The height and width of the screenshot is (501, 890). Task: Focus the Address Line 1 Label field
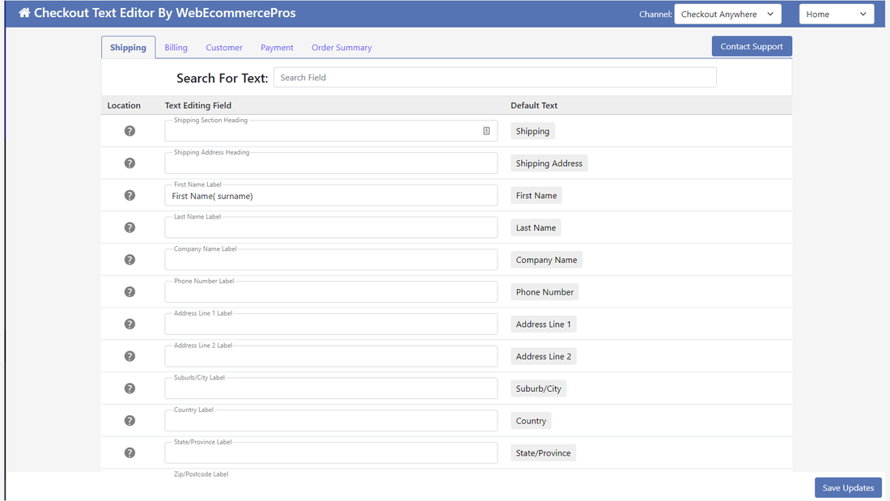[331, 324]
